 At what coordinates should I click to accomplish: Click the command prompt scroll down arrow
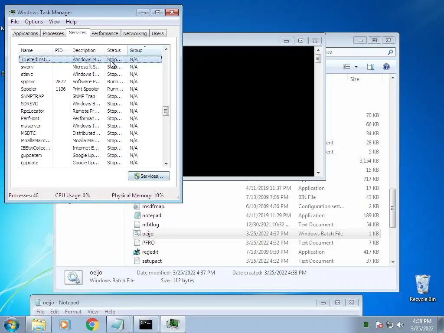pos(318,173)
